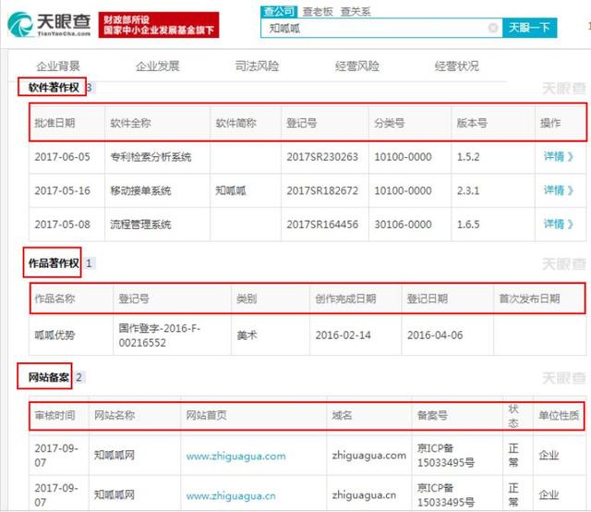Select registration number 2017SR230263
Screen dimensions: 591x512
pos(322,157)
